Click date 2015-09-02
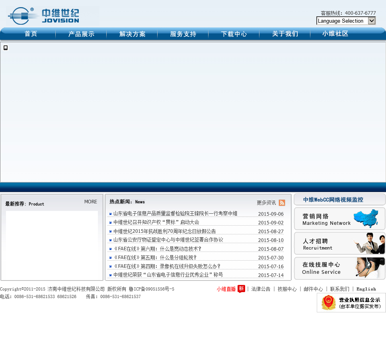This screenshot has height=351, width=386. pyautogui.click(x=271, y=223)
